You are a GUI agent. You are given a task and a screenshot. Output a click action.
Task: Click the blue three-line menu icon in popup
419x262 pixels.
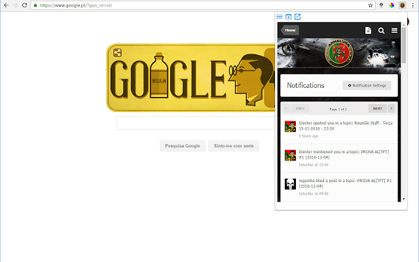tap(280, 17)
